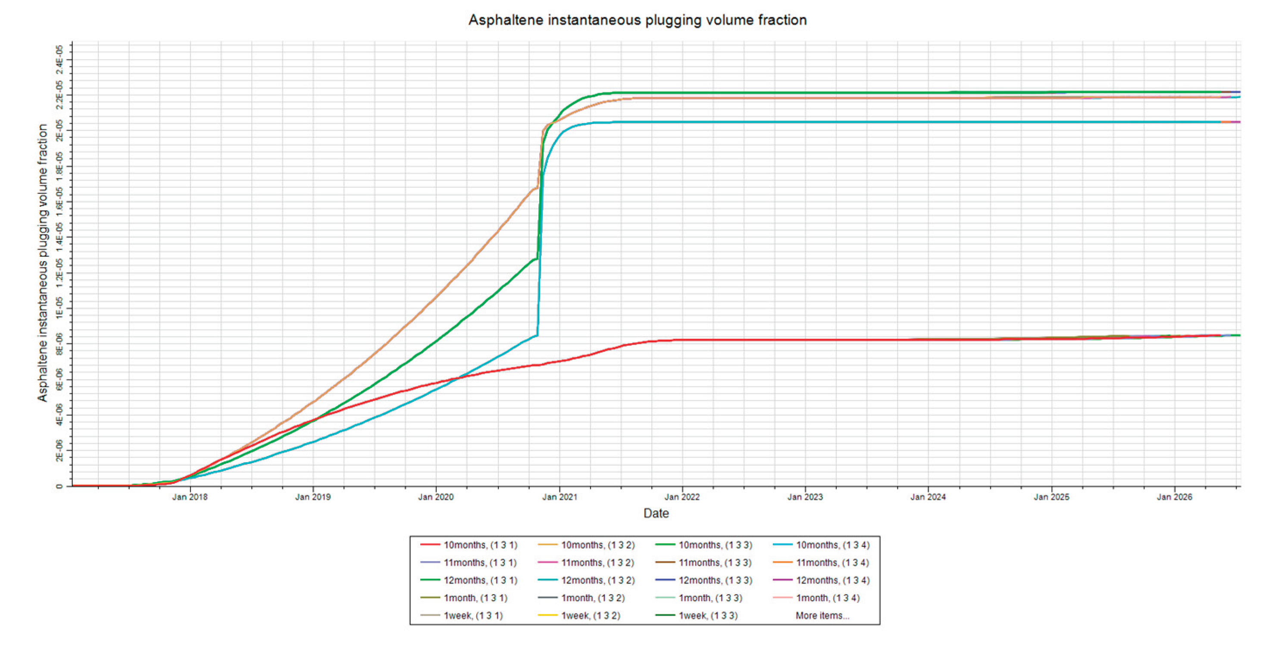Select the "10months, (1 3 1)" legend entry

coord(480,545)
